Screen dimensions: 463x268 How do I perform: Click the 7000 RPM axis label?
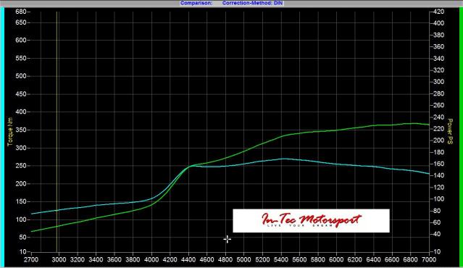pos(429,260)
